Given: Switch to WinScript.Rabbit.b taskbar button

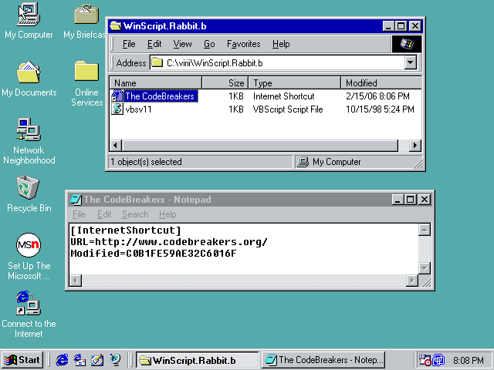Looking at the screenshot, I should [197, 360].
